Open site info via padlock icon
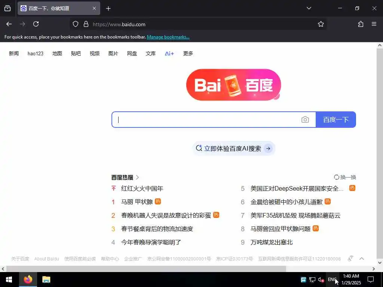 point(86,24)
